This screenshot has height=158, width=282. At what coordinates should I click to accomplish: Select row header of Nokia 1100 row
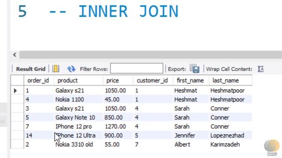17,100
